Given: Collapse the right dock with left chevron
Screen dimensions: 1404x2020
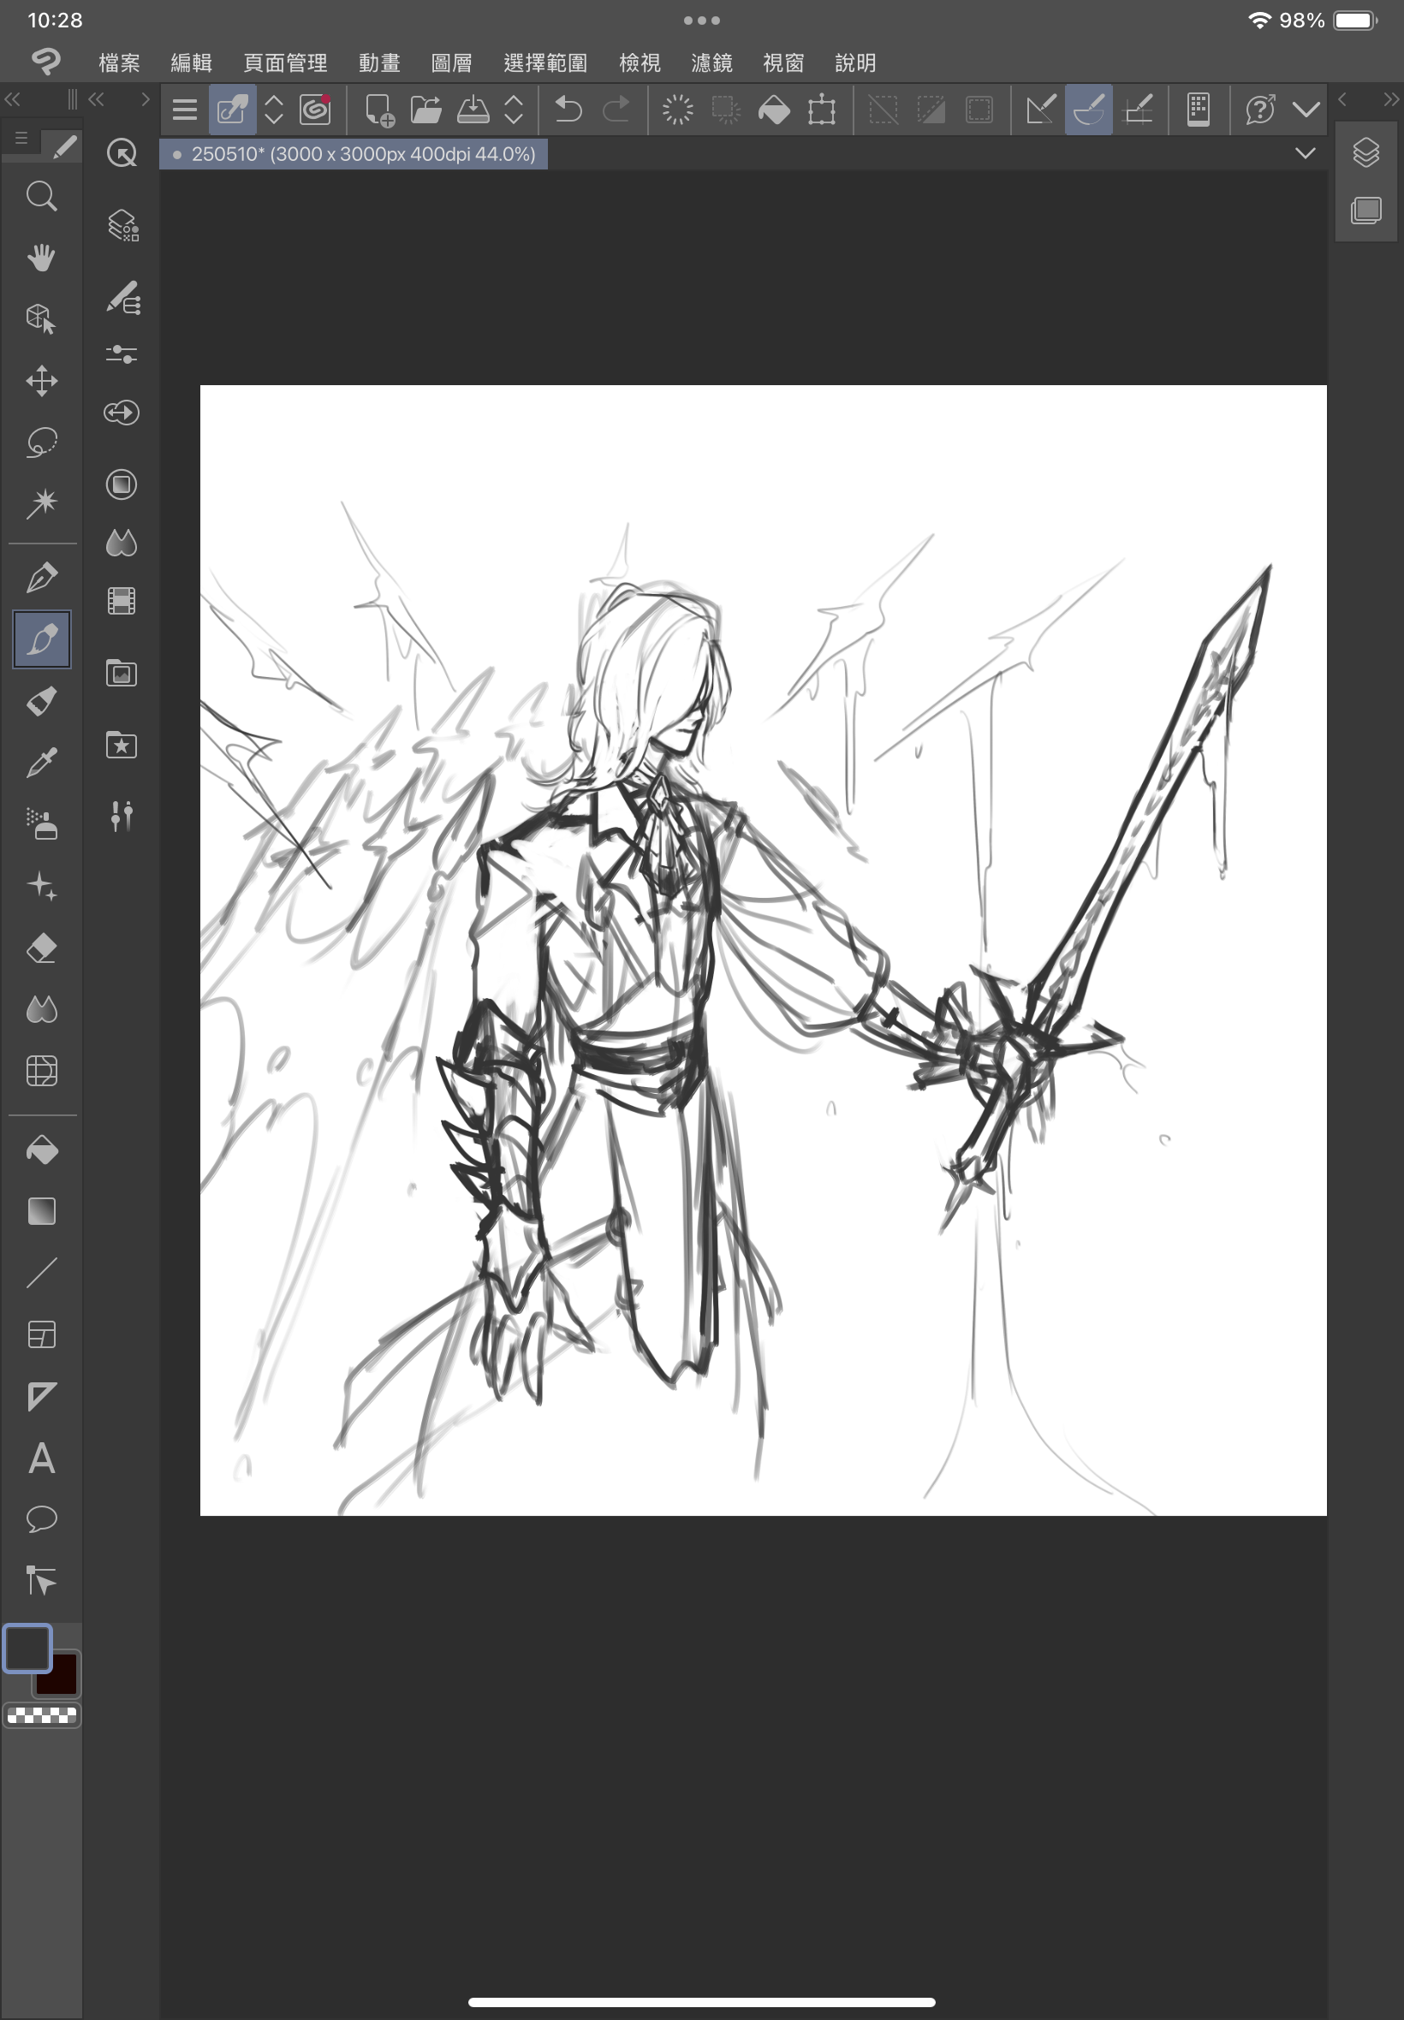Looking at the screenshot, I should (x=1342, y=99).
